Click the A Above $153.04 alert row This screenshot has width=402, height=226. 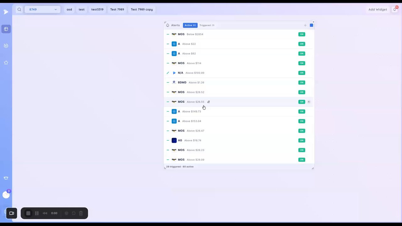[239, 121]
